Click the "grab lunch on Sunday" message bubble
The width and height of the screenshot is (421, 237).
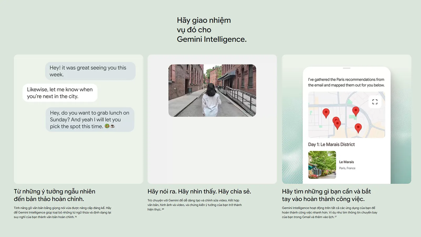[x=90, y=120]
